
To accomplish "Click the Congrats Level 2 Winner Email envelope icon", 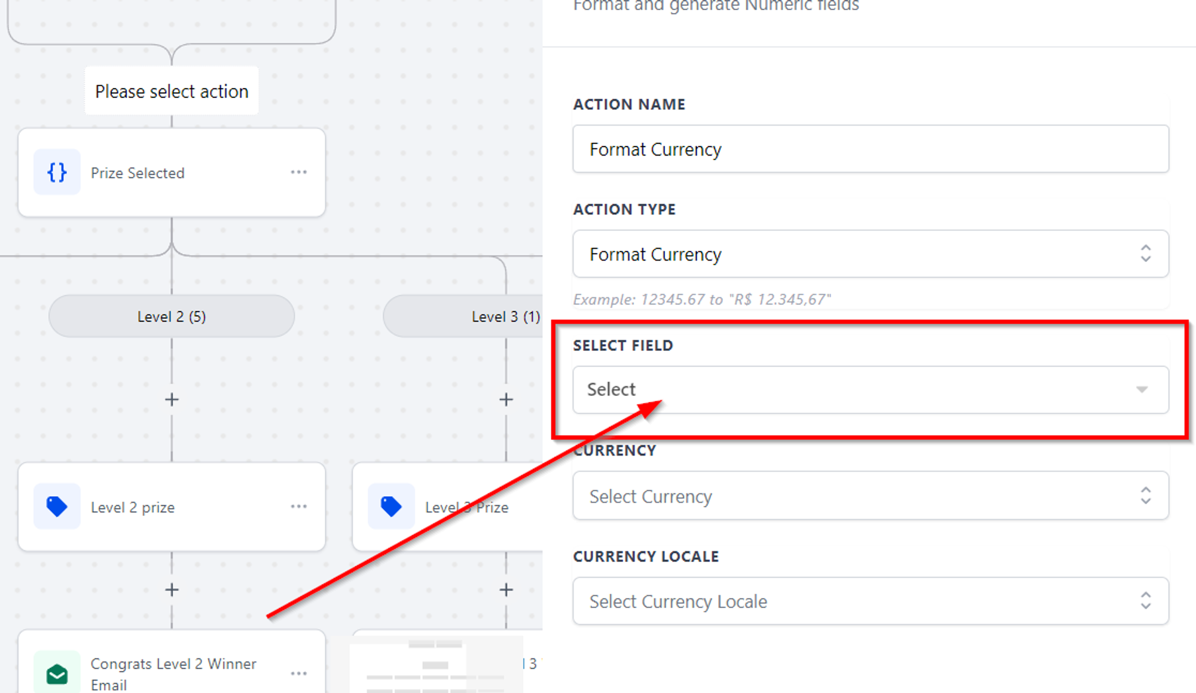I will tap(57, 673).
